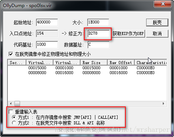Click the scroll-right arrow of section list
This screenshot has width=174, height=137.
click(x=164, y=103)
